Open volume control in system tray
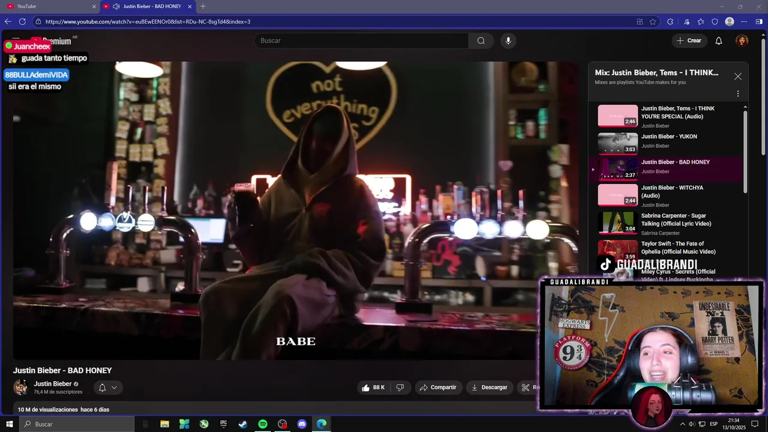Screen dimensions: 768x432 pos(692,424)
